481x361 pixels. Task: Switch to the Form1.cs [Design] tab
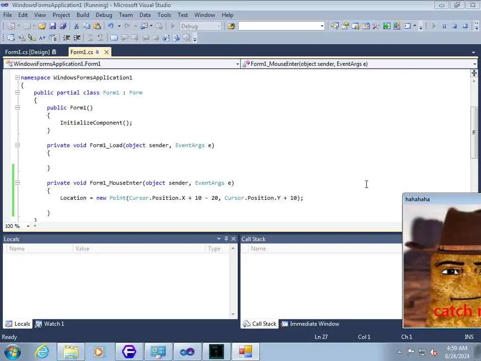[31, 52]
